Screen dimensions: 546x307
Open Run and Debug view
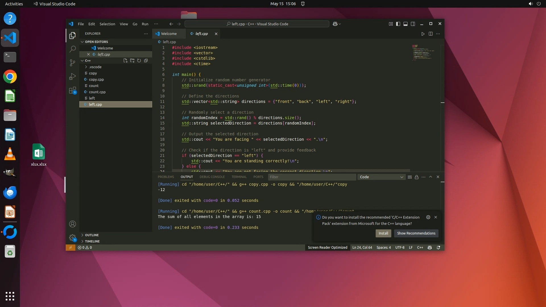tap(73, 76)
